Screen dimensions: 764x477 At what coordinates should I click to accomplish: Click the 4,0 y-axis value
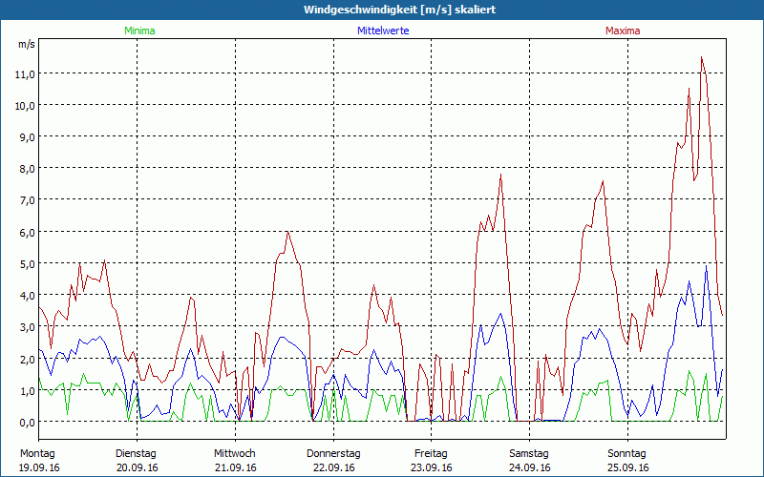(27, 296)
